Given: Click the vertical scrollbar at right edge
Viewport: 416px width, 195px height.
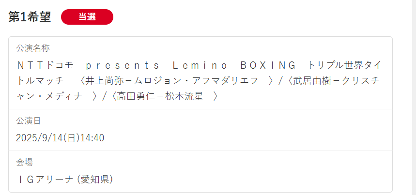Looking at the screenshot, I should tap(414, 97).
